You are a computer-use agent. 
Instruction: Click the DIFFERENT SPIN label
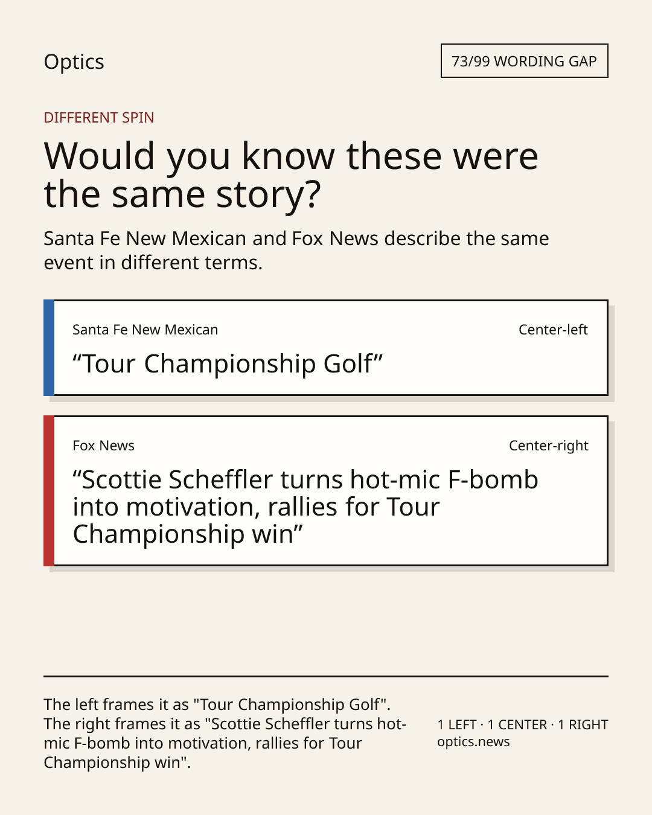click(x=99, y=117)
